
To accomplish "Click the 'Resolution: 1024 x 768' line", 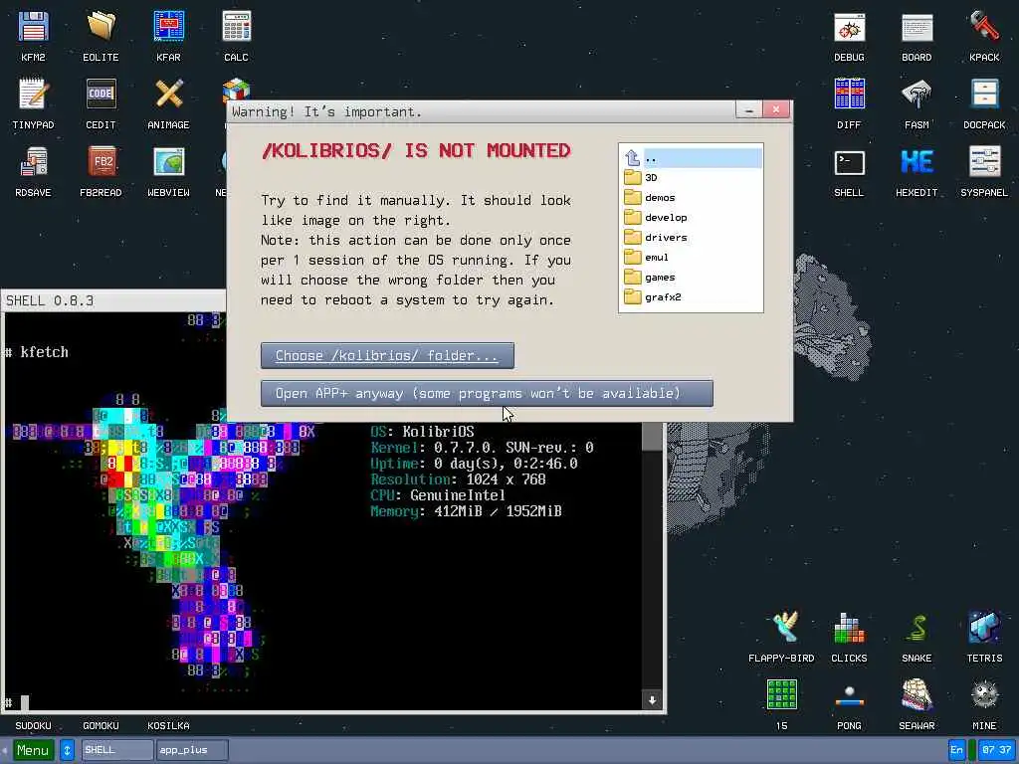I will [458, 479].
